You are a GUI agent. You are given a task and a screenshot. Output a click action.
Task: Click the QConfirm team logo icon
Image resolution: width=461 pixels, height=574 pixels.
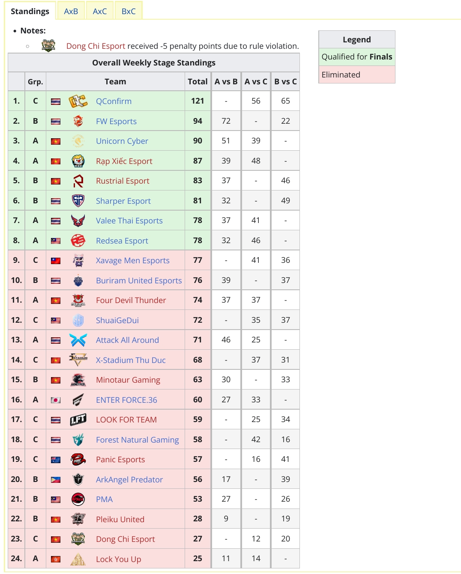[x=78, y=101]
